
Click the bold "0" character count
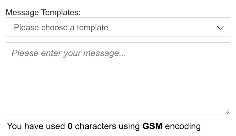[70, 127]
